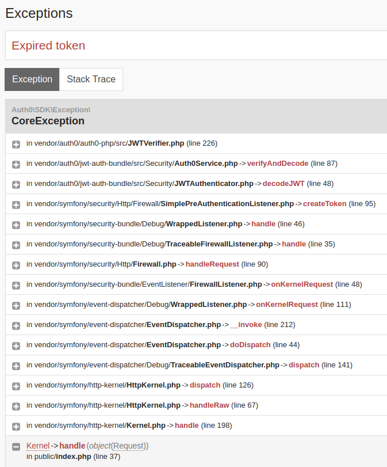Screen dimensions: 387x467
Task: Expand HttpKernel.php dispatch line 126 trace
Action: click(x=16, y=386)
